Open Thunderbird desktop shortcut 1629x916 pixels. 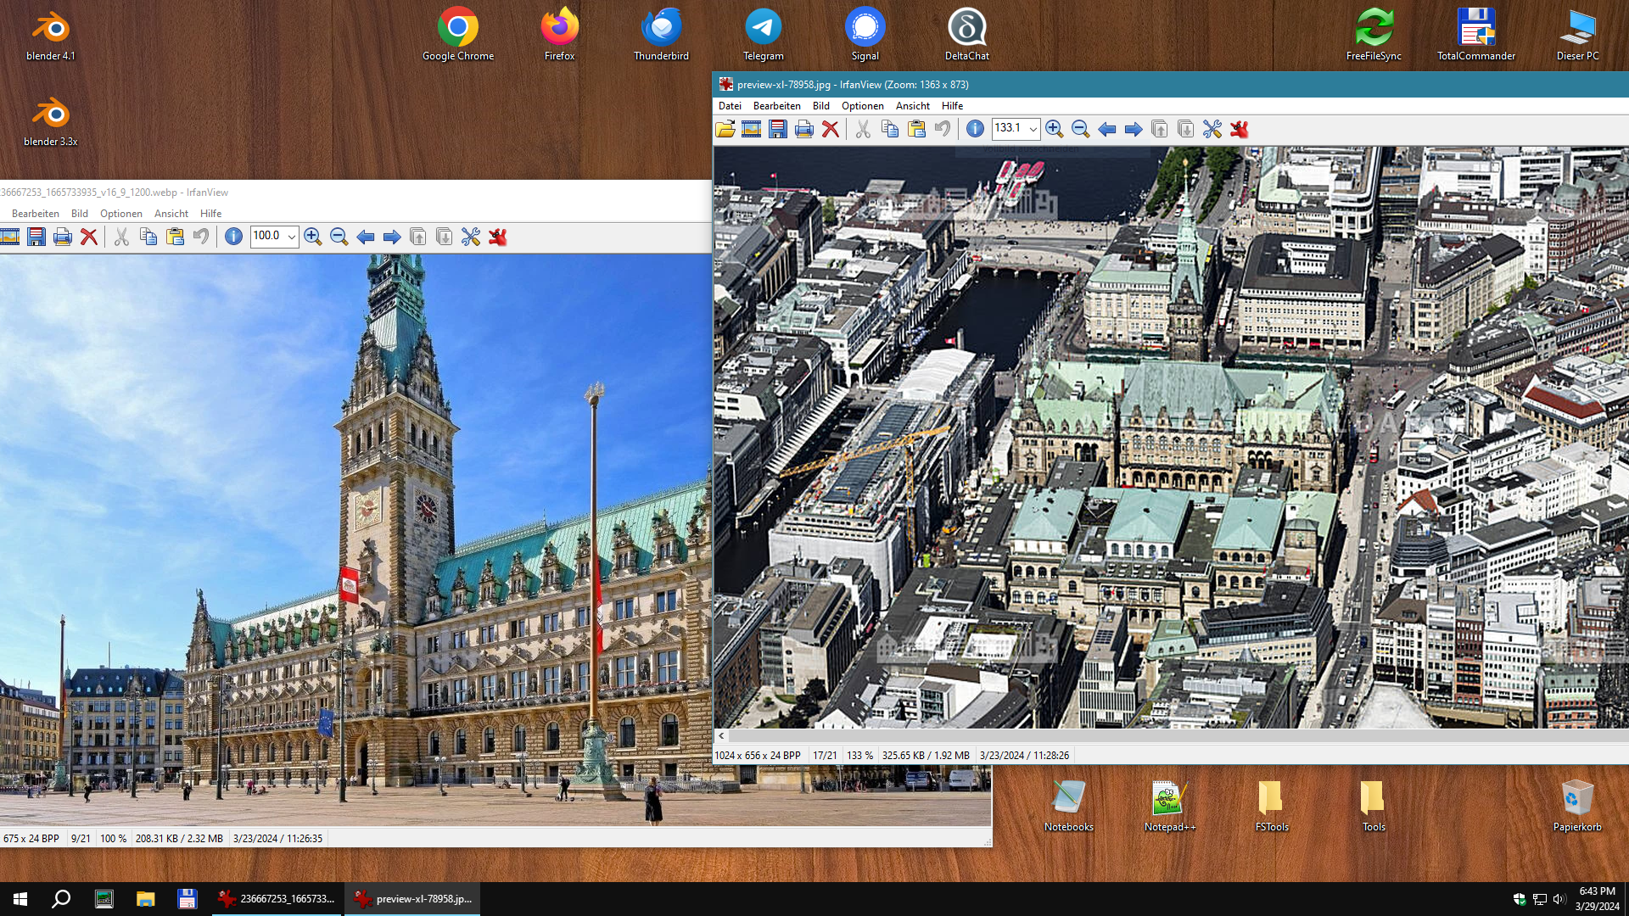(662, 35)
